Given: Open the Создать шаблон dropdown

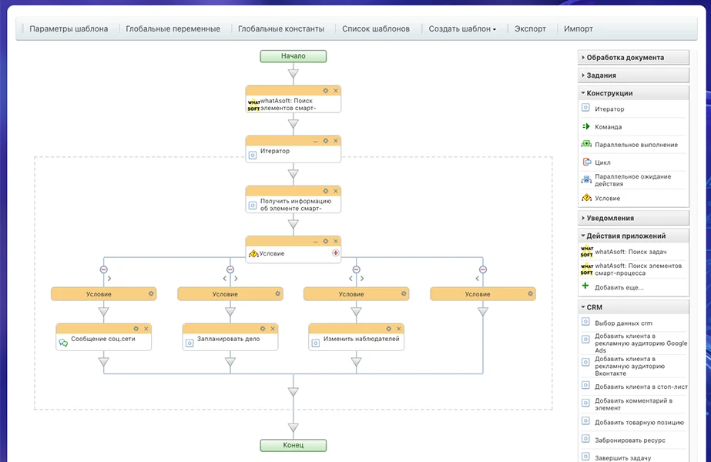Looking at the screenshot, I should pos(462,28).
